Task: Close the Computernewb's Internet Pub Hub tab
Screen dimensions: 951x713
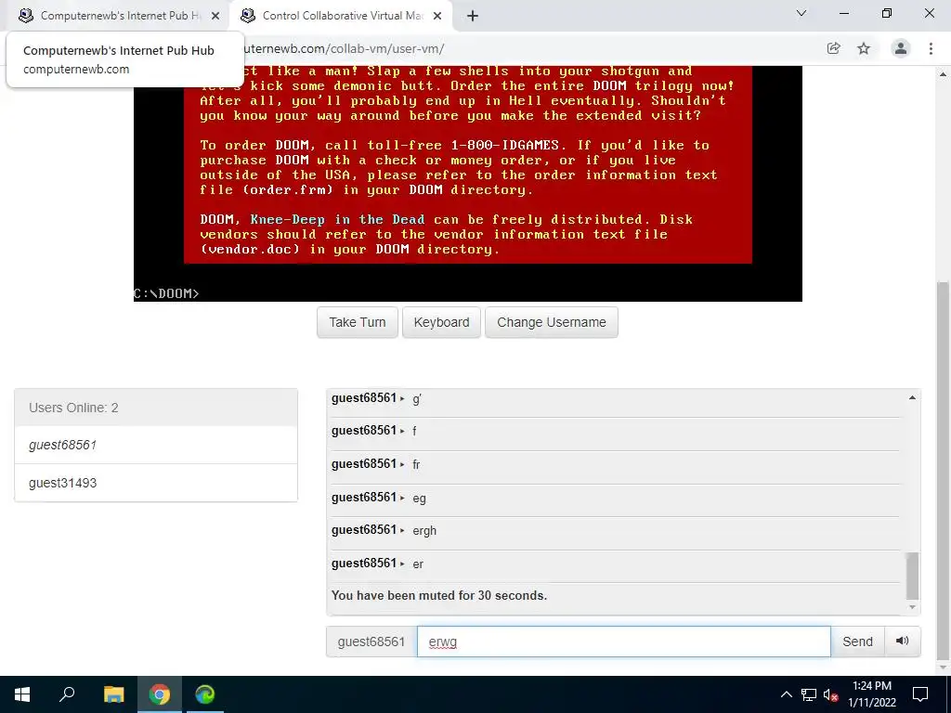Action: click(215, 16)
